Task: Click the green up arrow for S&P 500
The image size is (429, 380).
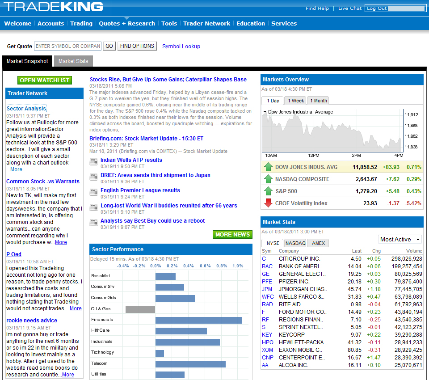Action: 268,191
